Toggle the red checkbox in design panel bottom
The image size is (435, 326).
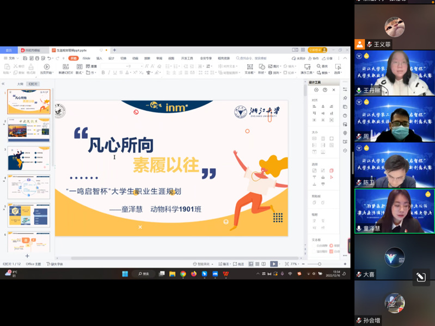331,251
